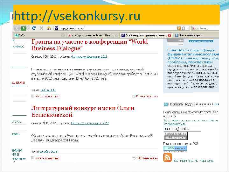Click the green Forward arrow button
Screen dimensions: 229x172
click(23, 28)
